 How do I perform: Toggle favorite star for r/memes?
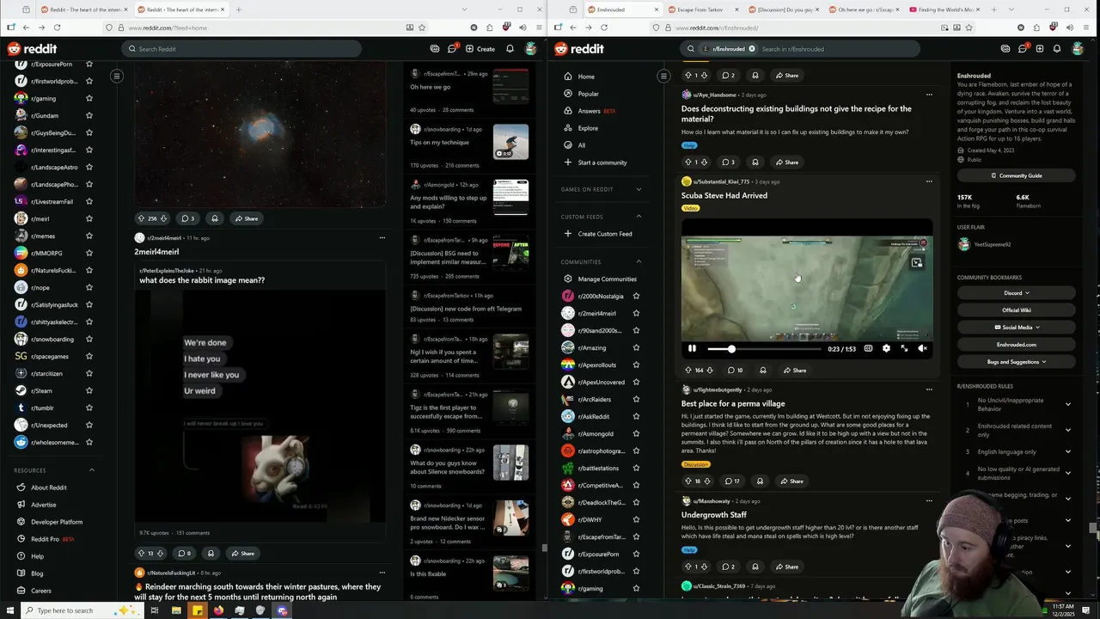89,236
